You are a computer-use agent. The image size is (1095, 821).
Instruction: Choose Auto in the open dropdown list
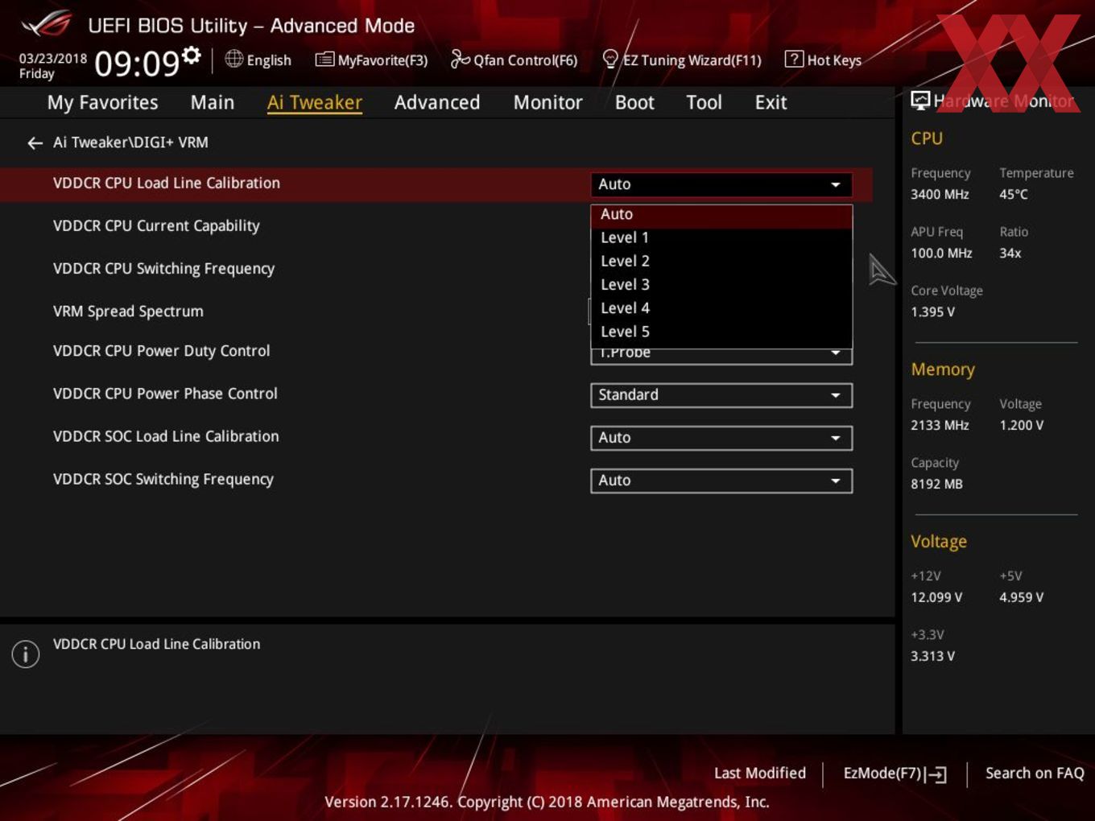click(721, 215)
